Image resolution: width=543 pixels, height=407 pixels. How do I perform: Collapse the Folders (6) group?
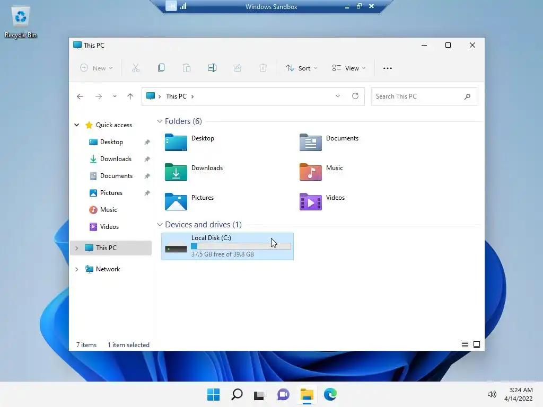(160, 121)
